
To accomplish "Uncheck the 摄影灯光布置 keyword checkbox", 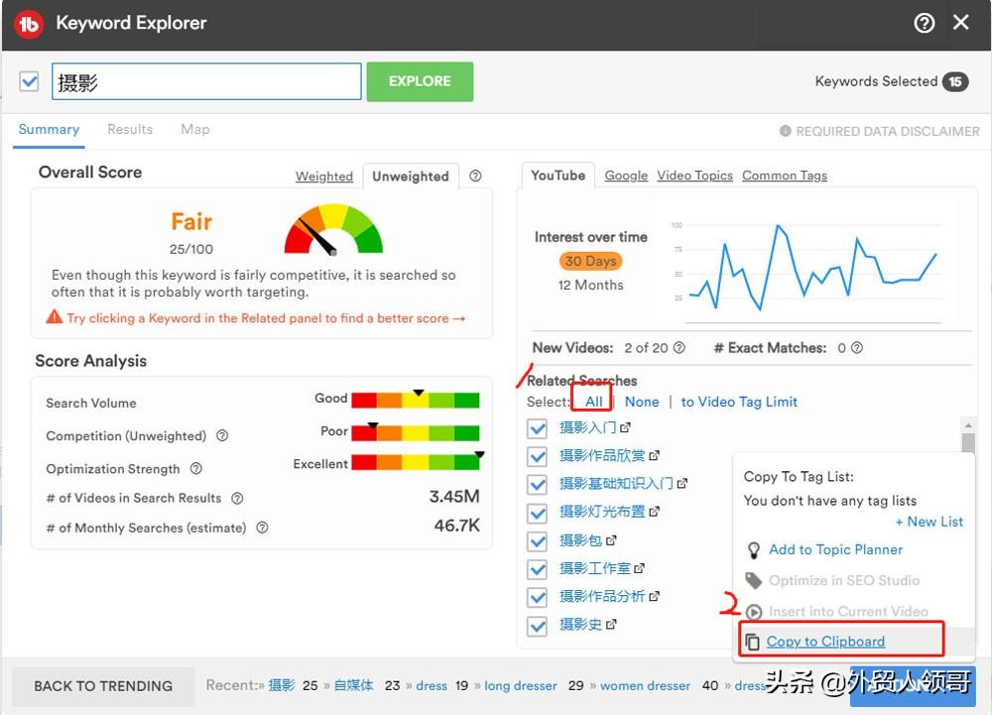I will click(537, 513).
